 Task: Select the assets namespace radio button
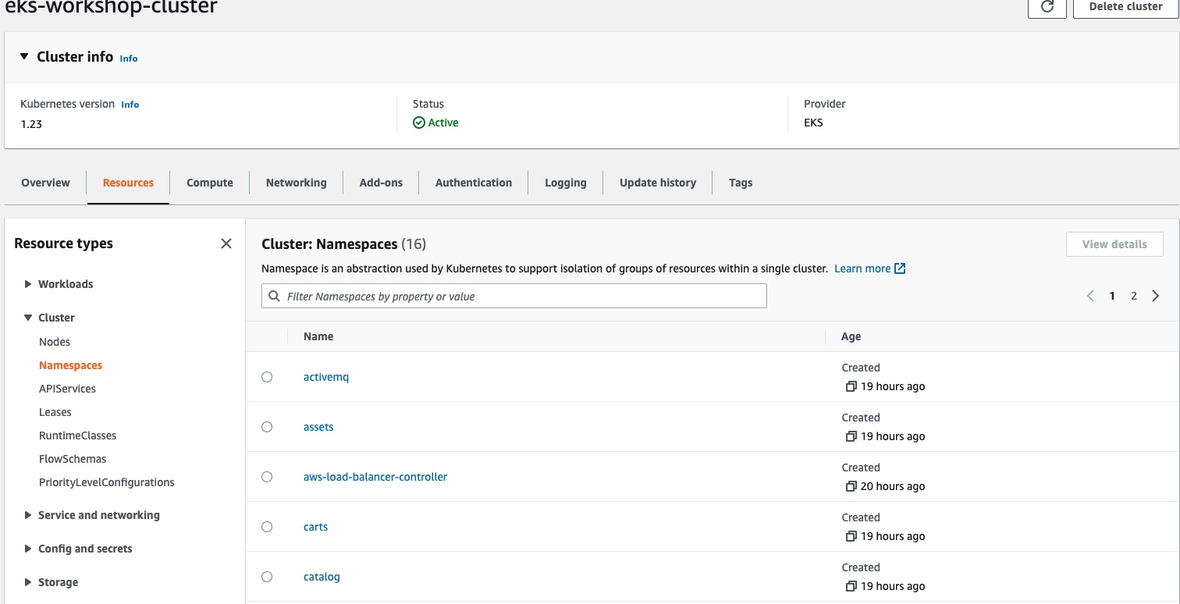[x=267, y=427]
